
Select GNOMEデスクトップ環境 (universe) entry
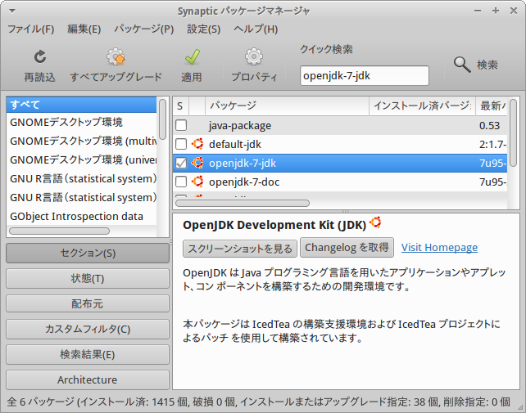pyautogui.click(x=81, y=159)
